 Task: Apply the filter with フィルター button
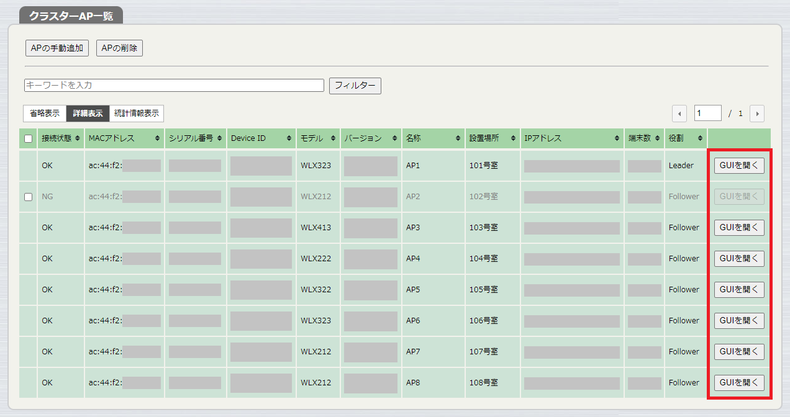355,86
